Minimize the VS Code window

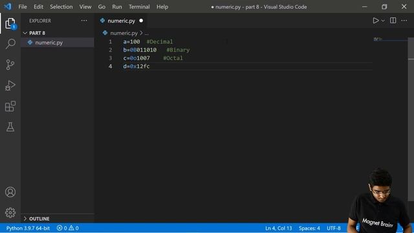[x=365, y=6]
